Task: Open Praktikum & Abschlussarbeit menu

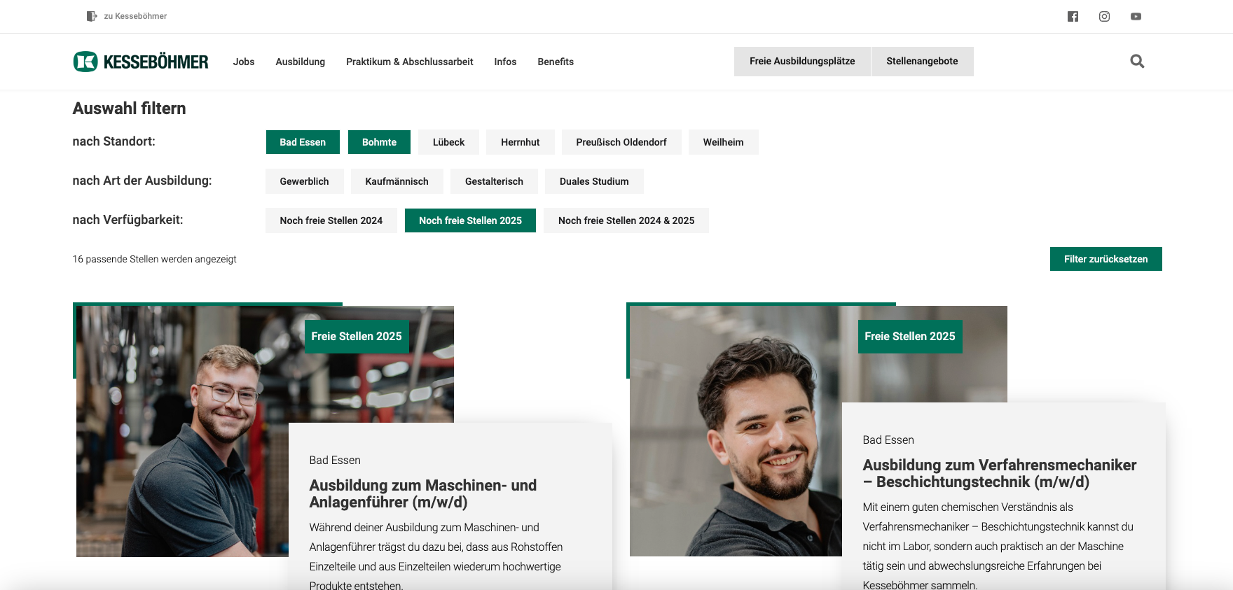Action: point(410,62)
